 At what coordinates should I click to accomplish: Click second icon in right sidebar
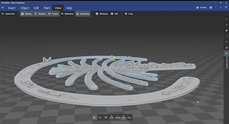click(227, 25)
